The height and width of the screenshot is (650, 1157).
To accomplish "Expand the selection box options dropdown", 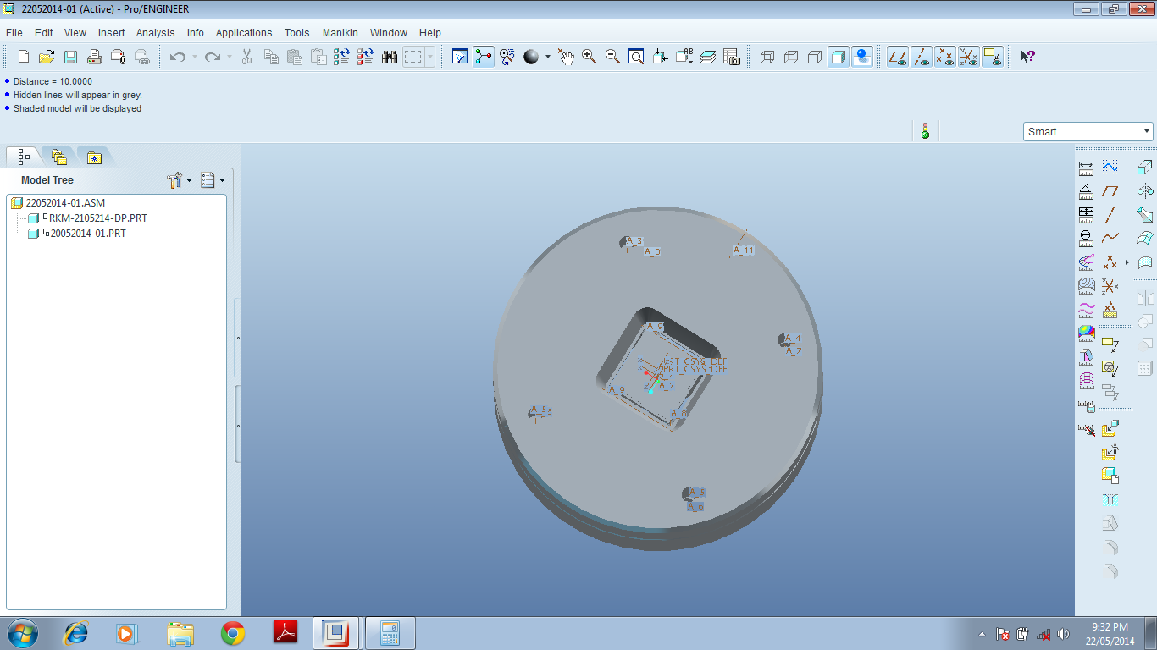I will (x=430, y=57).
